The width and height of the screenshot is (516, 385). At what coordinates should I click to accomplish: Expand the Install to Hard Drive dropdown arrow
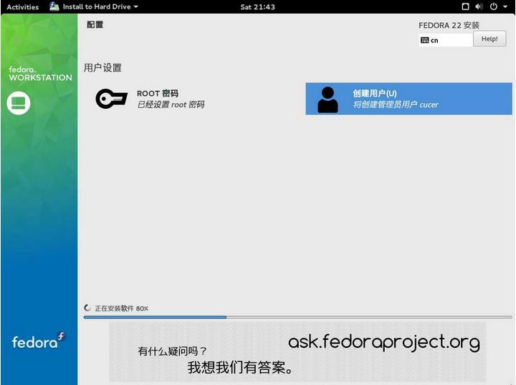coord(135,6)
